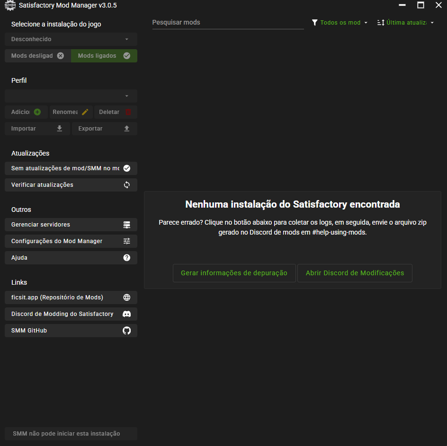Open the Importar download icon
This screenshot has height=446, width=447.
pyautogui.click(x=59, y=128)
